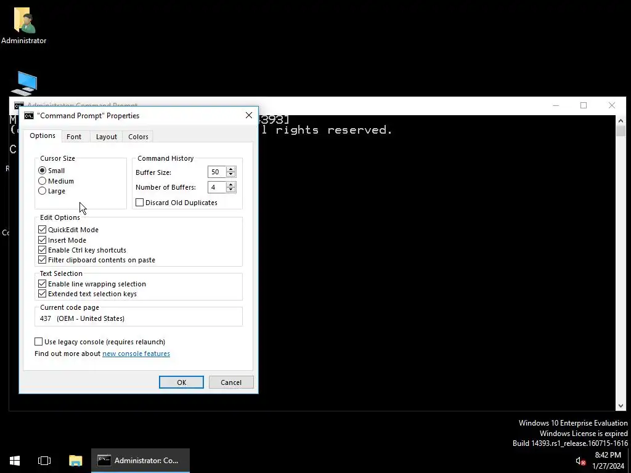
Task: Switch to the Layout tab
Action: pos(107,137)
